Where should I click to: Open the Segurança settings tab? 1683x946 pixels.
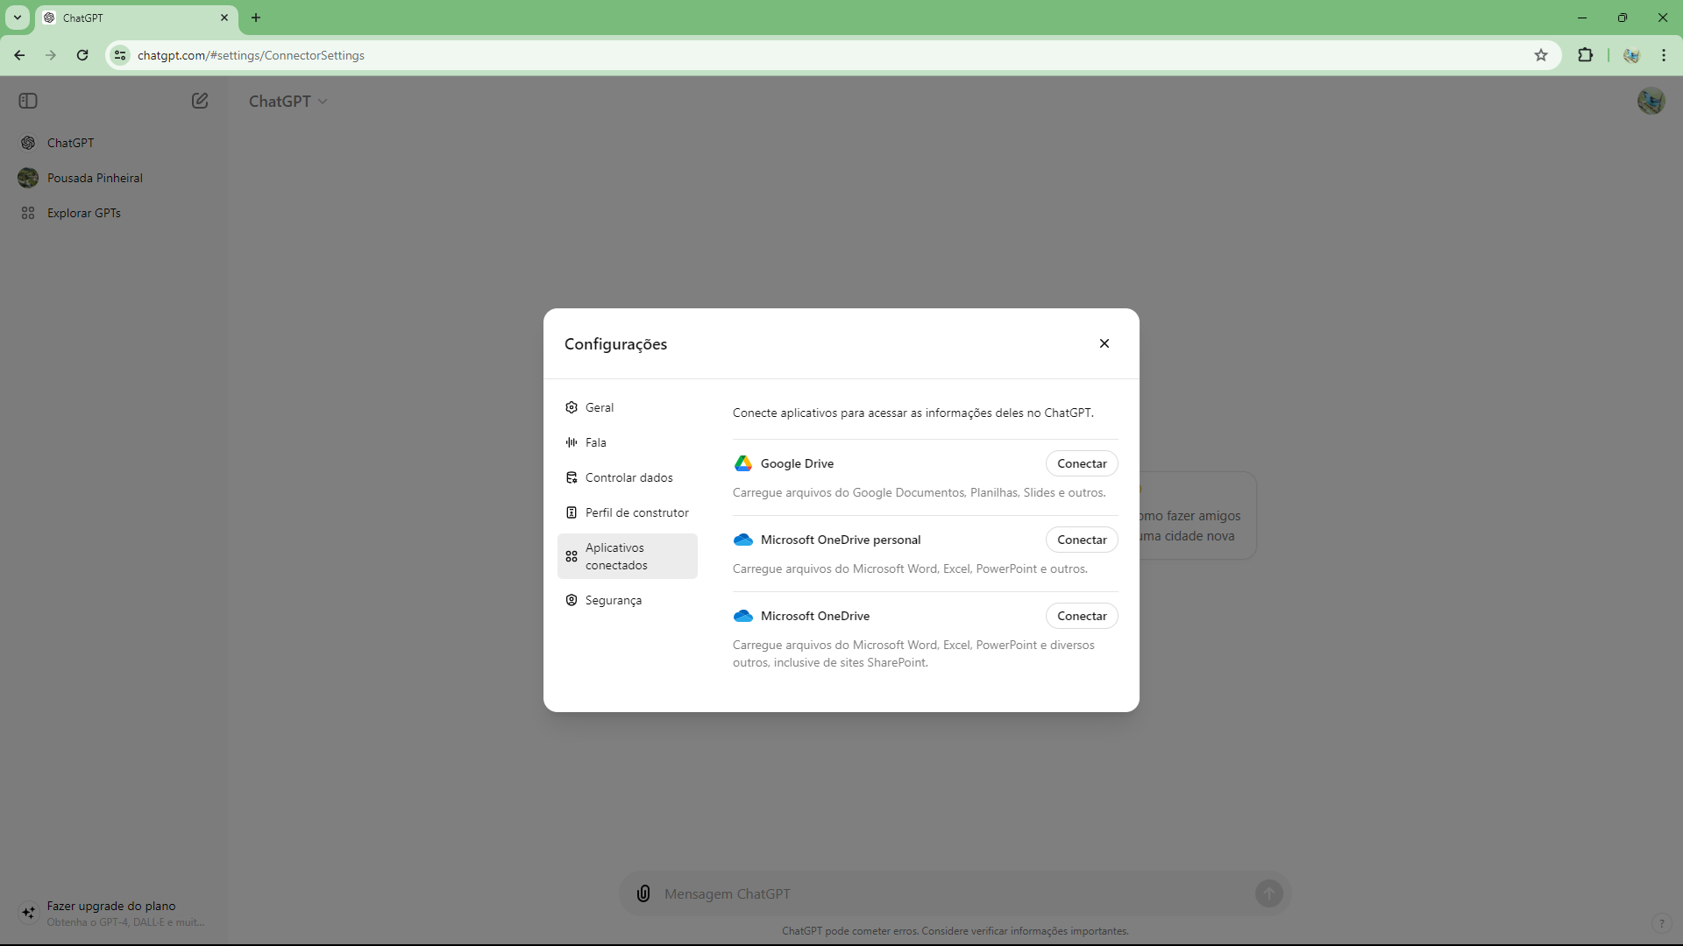coord(628,600)
